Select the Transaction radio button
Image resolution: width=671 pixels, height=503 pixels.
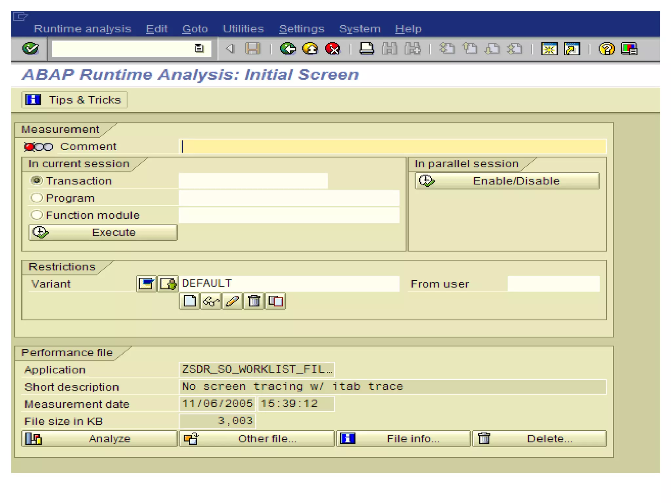(36, 180)
